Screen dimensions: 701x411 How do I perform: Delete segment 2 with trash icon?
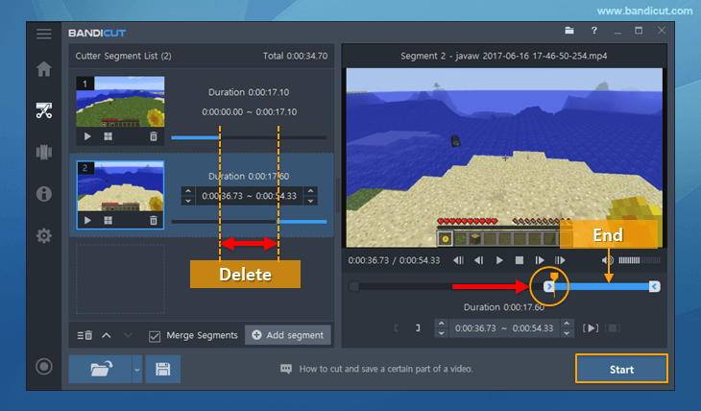(154, 221)
